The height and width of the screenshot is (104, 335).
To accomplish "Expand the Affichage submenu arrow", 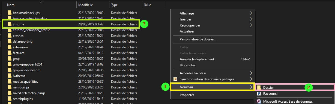I will tap(251, 13).
